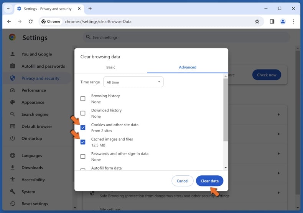This screenshot has height=213, width=303.
Task: Click the Default browser window icon
Action: tap(13, 126)
